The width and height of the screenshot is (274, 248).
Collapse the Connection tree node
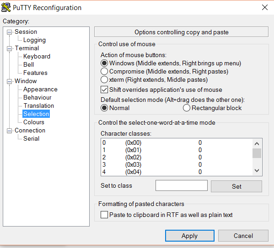click(9, 131)
